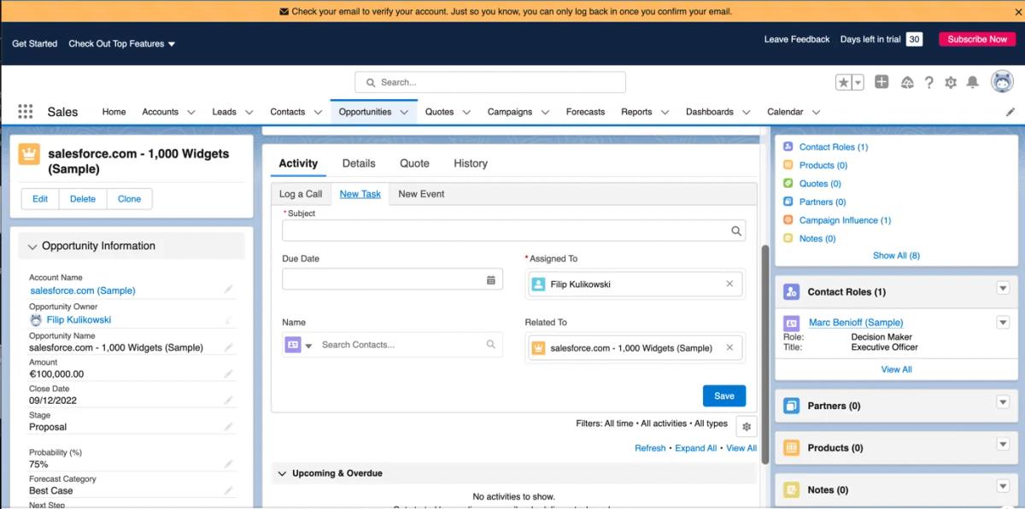Switch to the Details tab
Screen dimensions: 1025x509
359,163
